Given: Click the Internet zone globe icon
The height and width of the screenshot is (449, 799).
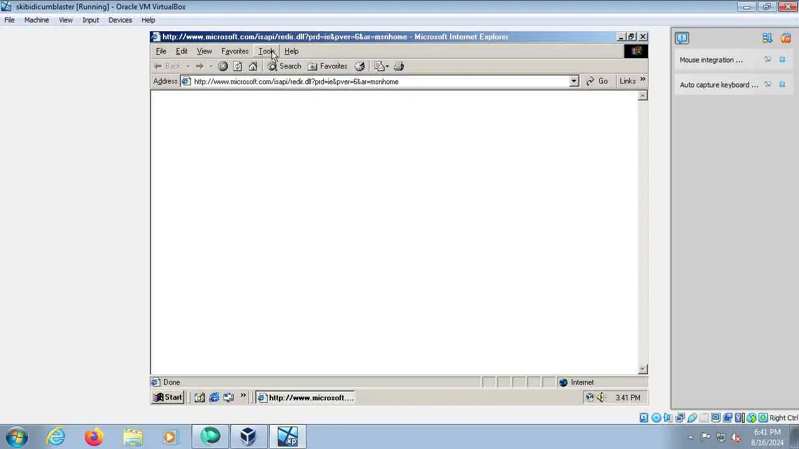Looking at the screenshot, I should point(563,382).
